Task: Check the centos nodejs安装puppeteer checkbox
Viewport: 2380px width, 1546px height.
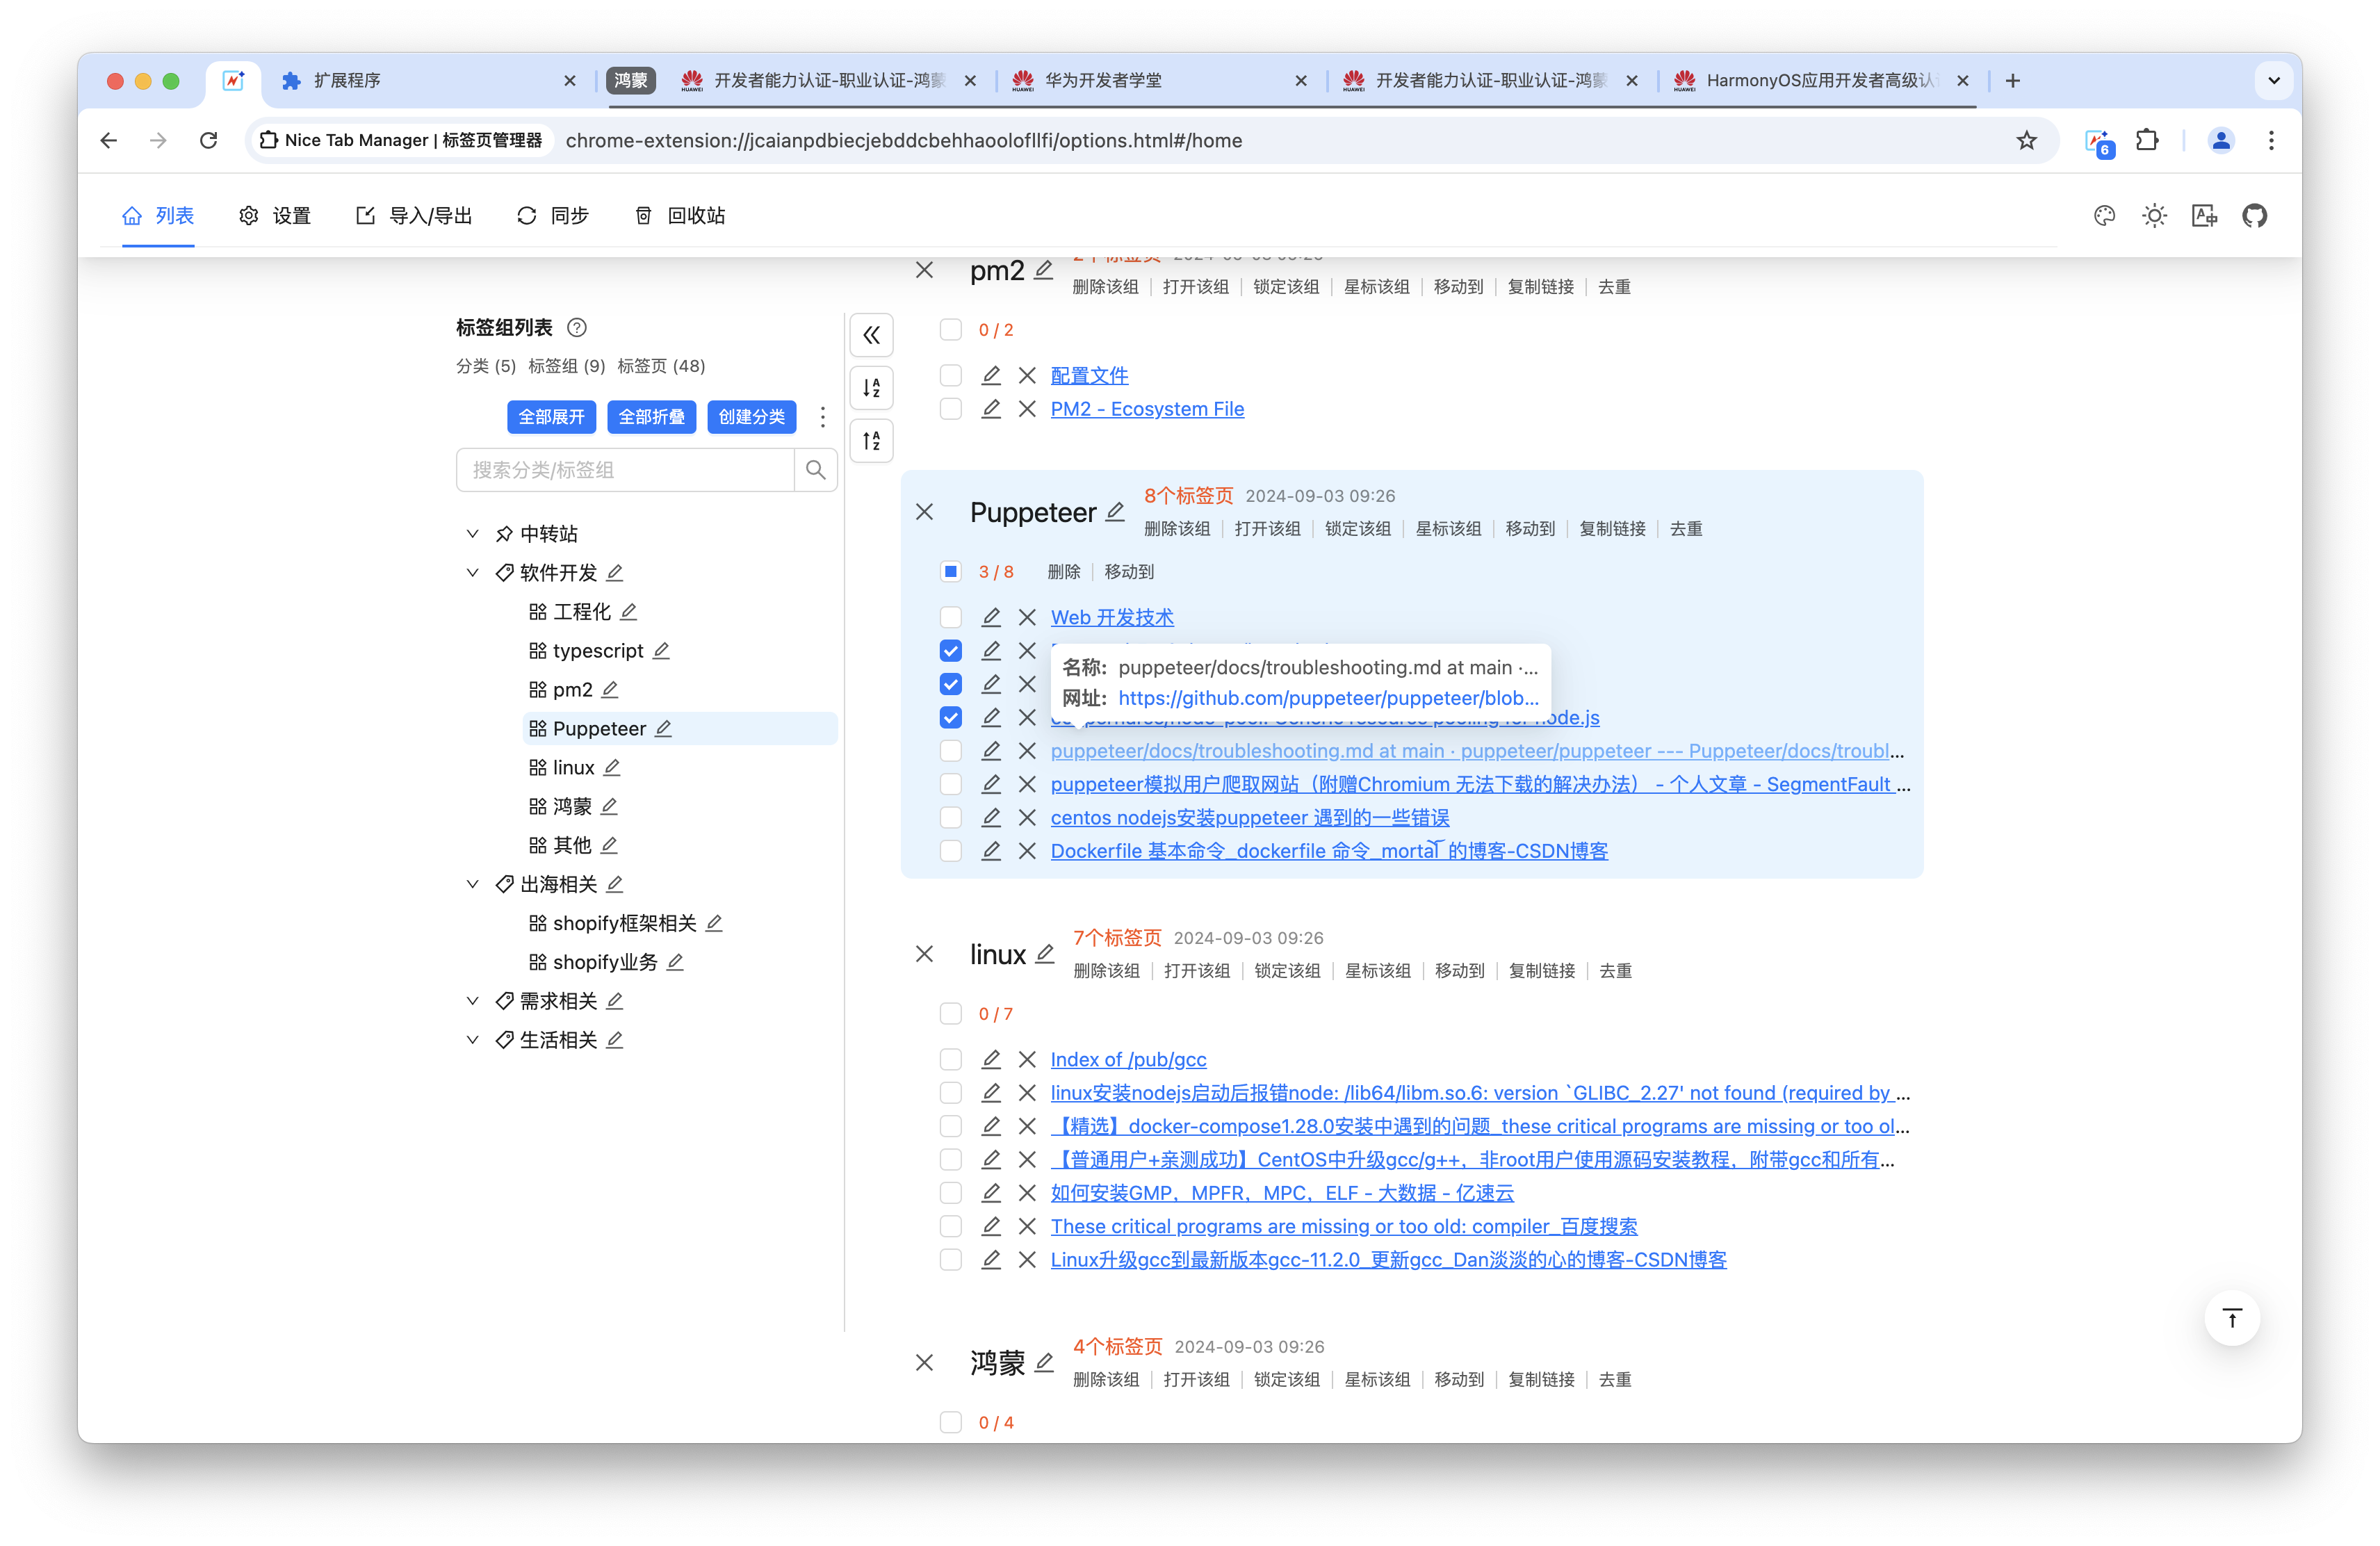Action: click(950, 817)
